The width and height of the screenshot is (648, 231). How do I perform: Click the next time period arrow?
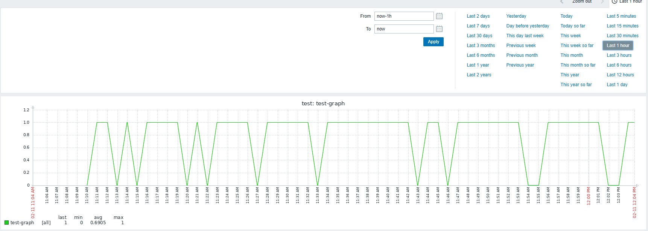pyautogui.click(x=602, y=2)
